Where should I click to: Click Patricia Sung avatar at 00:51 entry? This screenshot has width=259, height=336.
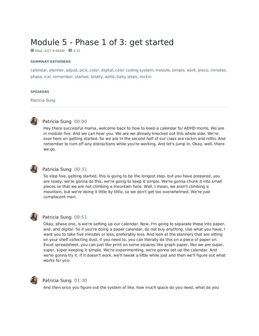tap(34, 217)
